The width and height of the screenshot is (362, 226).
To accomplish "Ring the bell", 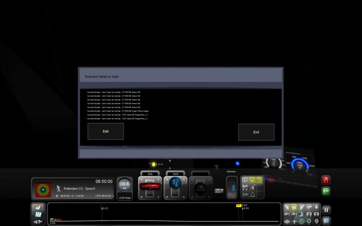I will point(252,195).
